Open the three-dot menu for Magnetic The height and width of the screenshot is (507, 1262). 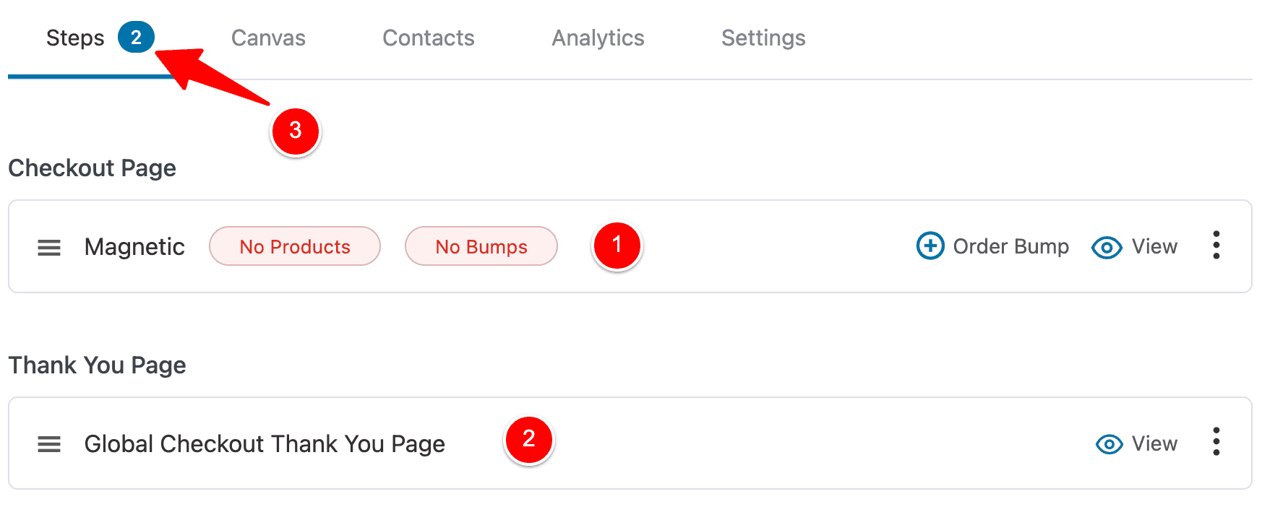(1216, 246)
